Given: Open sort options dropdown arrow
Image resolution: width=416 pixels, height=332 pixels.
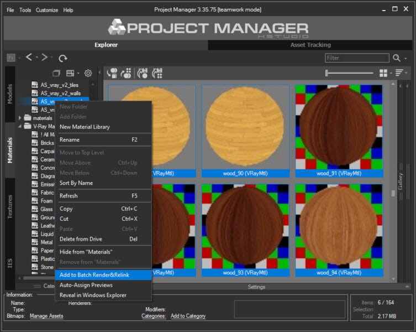Looking at the screenshot, I should click(406, 73).
